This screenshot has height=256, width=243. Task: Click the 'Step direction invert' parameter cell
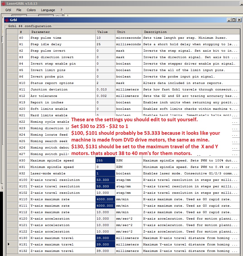[63, 57]
